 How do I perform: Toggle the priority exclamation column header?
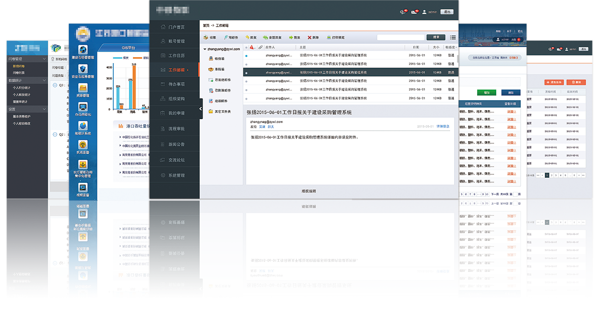tap(251, 47)
